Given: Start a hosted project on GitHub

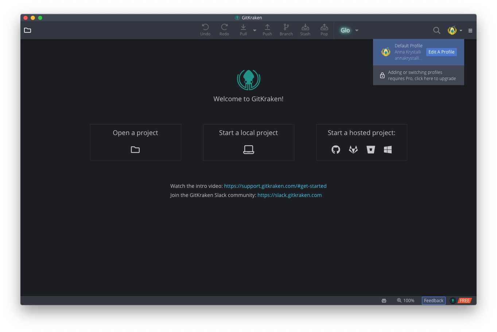Looking at the screenshot, I should [336, 150].
